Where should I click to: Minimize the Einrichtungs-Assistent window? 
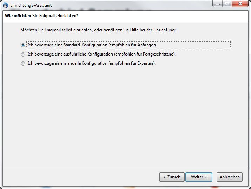click(x=217, y=4)
